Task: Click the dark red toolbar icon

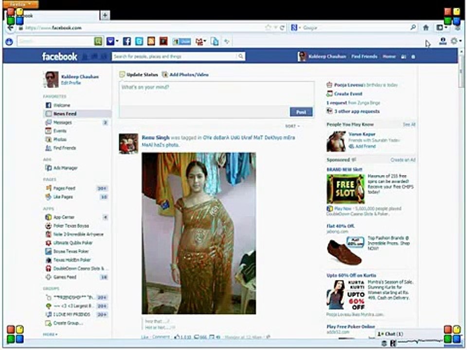Action: [163, 41]
